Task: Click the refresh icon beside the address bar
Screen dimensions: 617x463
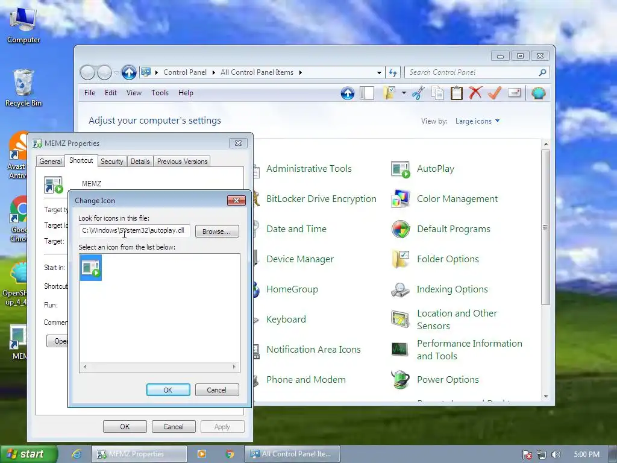Action: pos(392,72)
